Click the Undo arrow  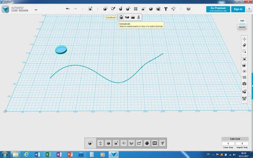pos(68,9)
